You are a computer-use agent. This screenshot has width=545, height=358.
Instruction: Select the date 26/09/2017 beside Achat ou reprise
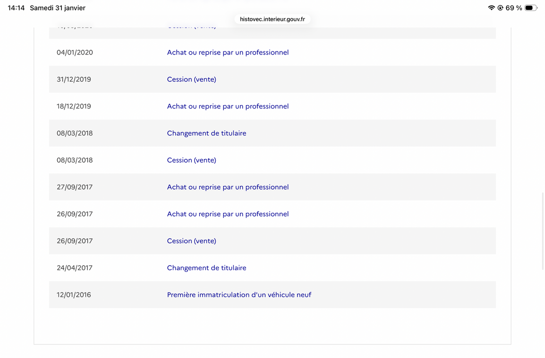pos(75,214)
